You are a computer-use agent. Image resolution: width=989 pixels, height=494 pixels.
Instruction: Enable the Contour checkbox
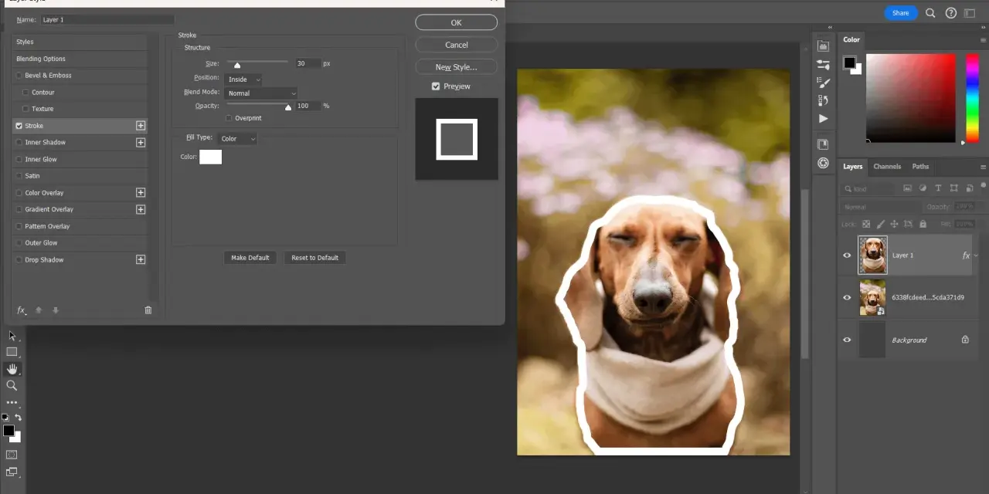25,93
